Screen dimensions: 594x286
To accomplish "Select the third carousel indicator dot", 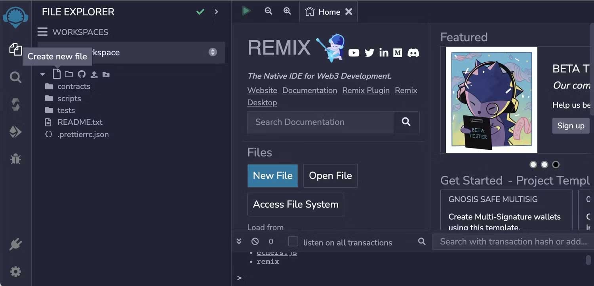I will coord(556,164).
